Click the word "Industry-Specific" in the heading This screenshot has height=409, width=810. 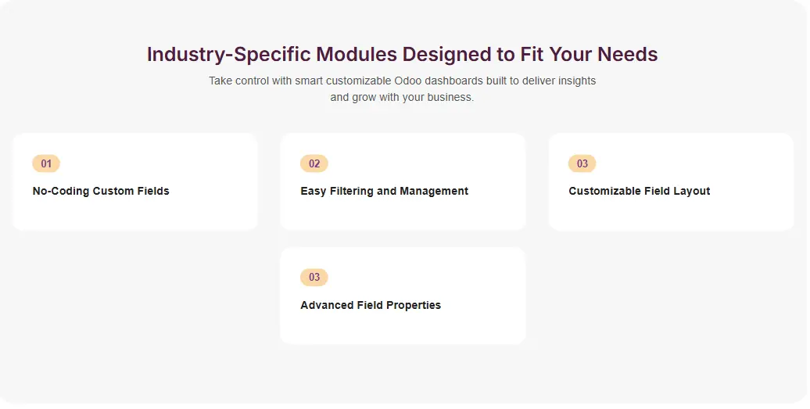pos(228,55)
